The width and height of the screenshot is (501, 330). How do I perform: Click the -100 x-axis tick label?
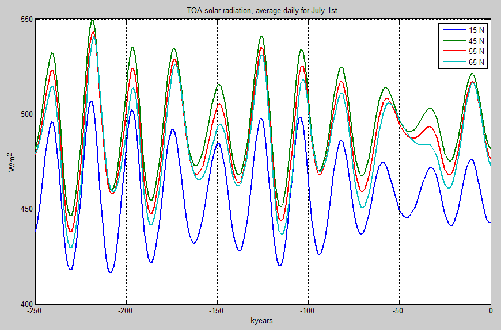tap(308, 310)
